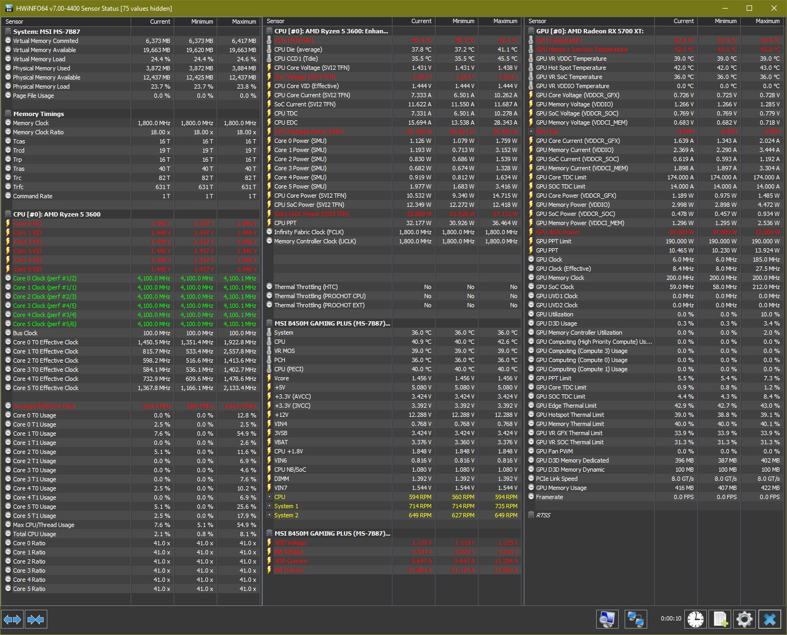The width and height of the screenshot is (787, 635).
Task: Click the shrink columns arrows icon
Action: click(x=36, y=619)
